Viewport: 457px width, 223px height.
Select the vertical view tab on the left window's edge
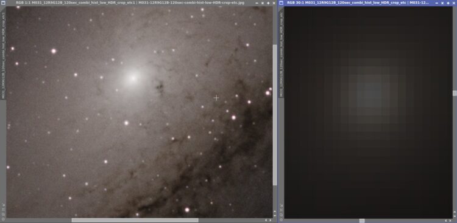click(3, 55)
